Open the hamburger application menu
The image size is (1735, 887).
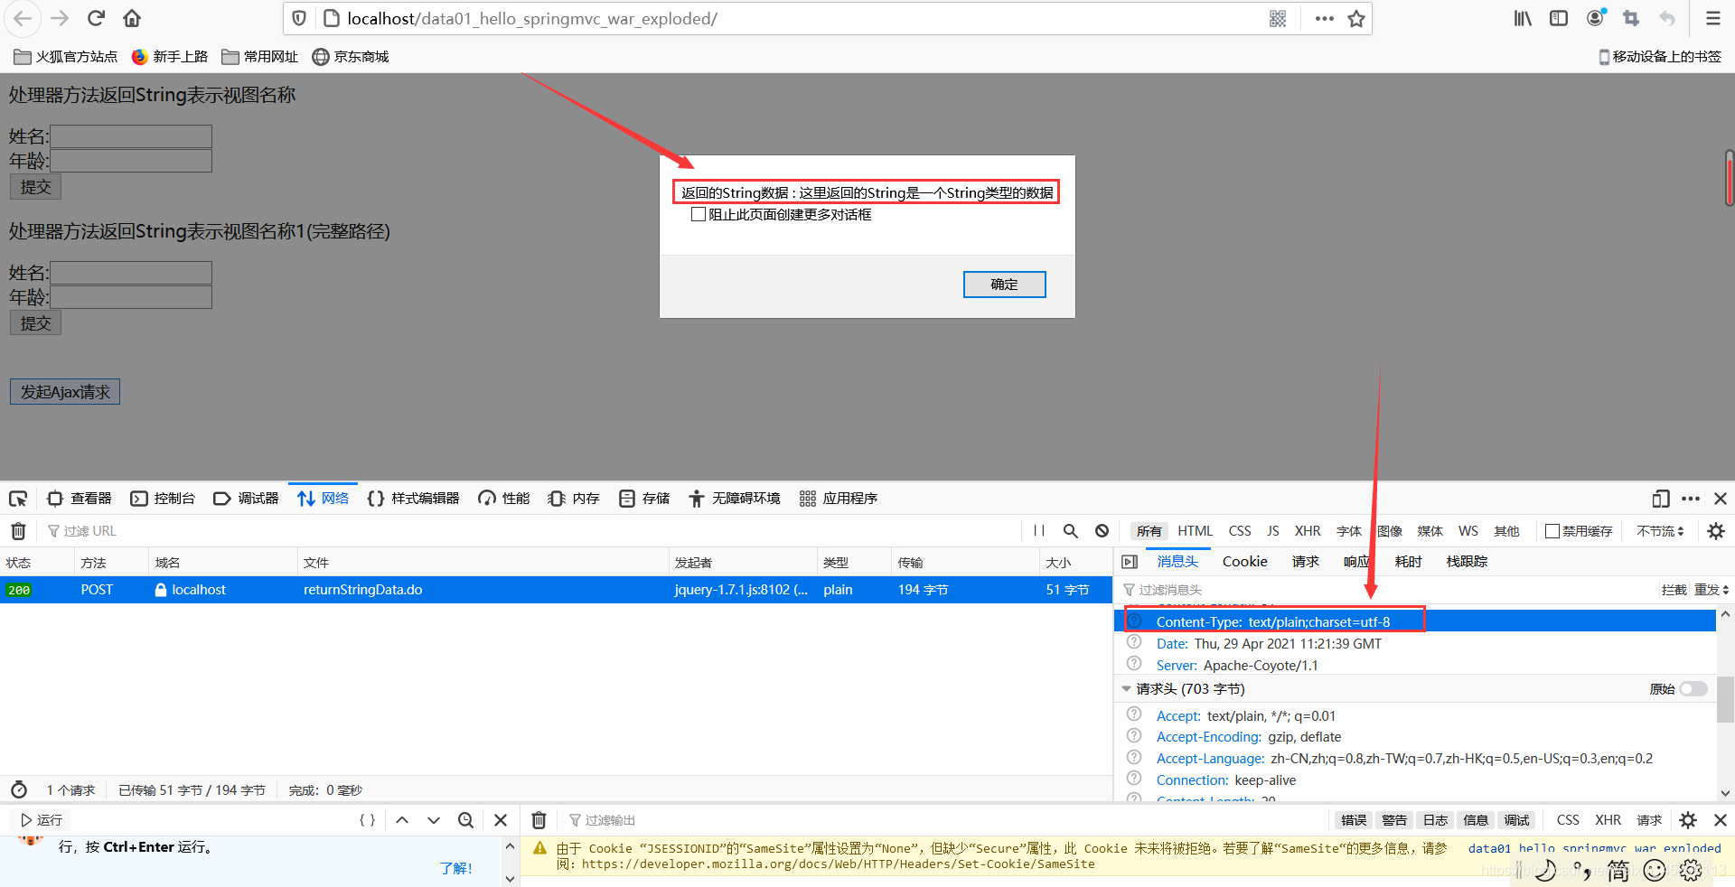[1713, 18]
